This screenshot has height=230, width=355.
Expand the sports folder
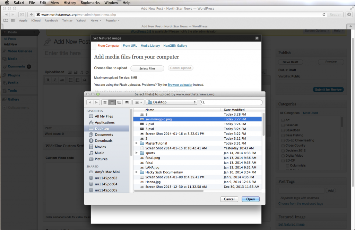(137, 153)
